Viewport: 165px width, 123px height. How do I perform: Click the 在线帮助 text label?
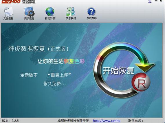click(x=91, y=18)
